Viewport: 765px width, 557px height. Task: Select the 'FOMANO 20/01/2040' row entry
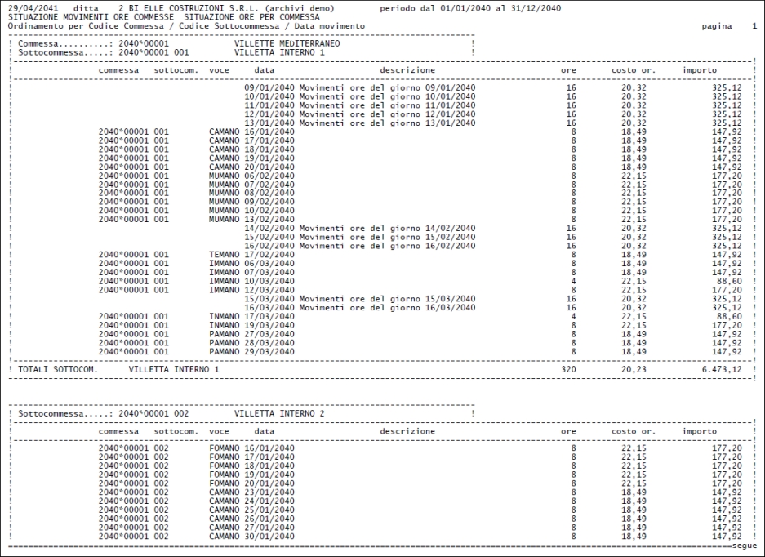(x=251, y=483)
